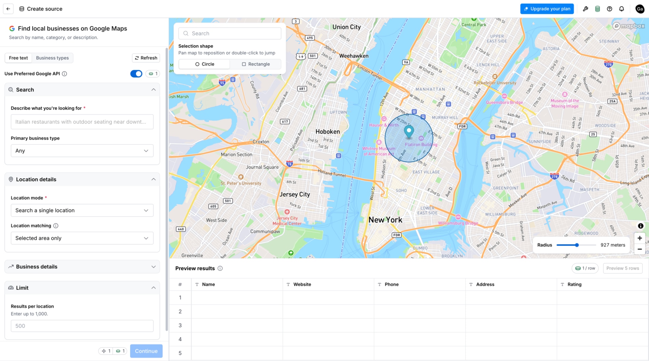Click the '927 meters' radius value
Viewport: 649px width, 361px height.
click(613, 245)
